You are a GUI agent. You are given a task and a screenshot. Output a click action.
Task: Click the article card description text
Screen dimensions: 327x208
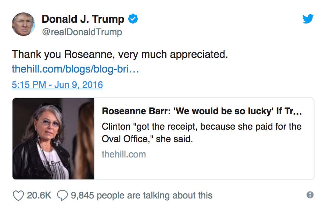point(202,133)
